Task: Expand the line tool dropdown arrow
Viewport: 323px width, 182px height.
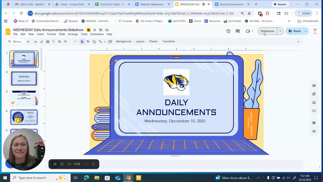Action: click(104, 42)
